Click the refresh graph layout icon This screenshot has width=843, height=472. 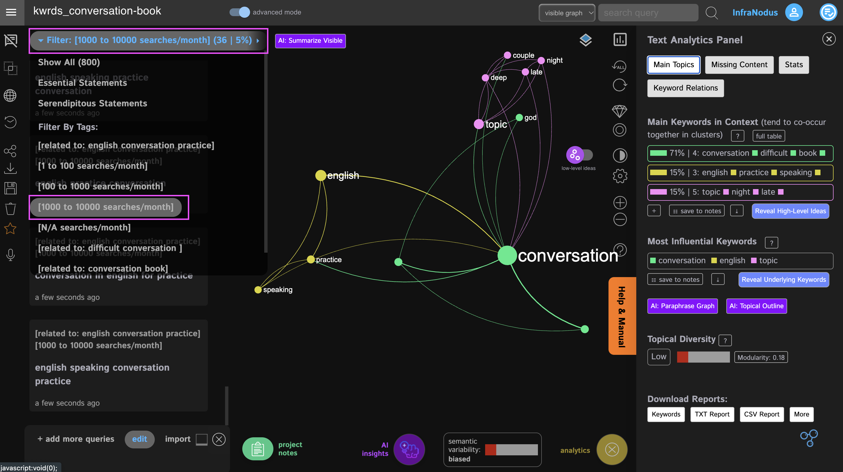coord(620,85)
